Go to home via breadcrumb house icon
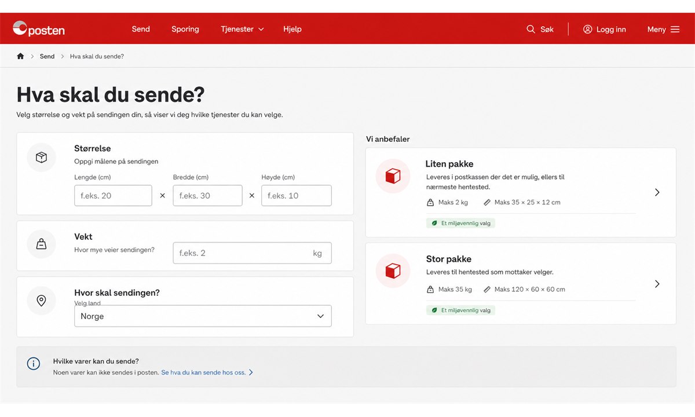Screen dimensions: 695x417 point(21,56)
